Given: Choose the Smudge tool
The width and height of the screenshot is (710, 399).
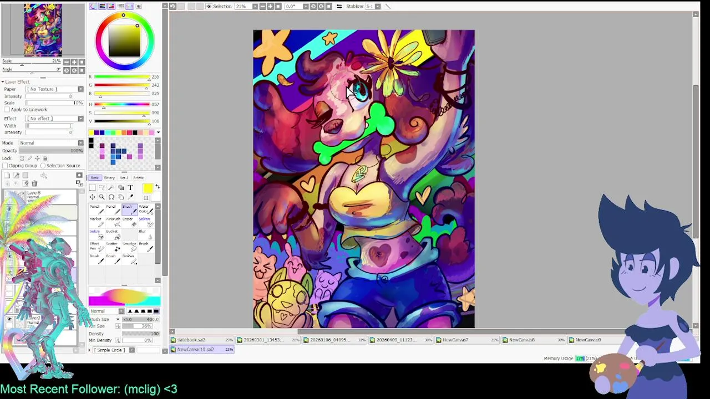Looking at the screenshot, I should [129, 246].
